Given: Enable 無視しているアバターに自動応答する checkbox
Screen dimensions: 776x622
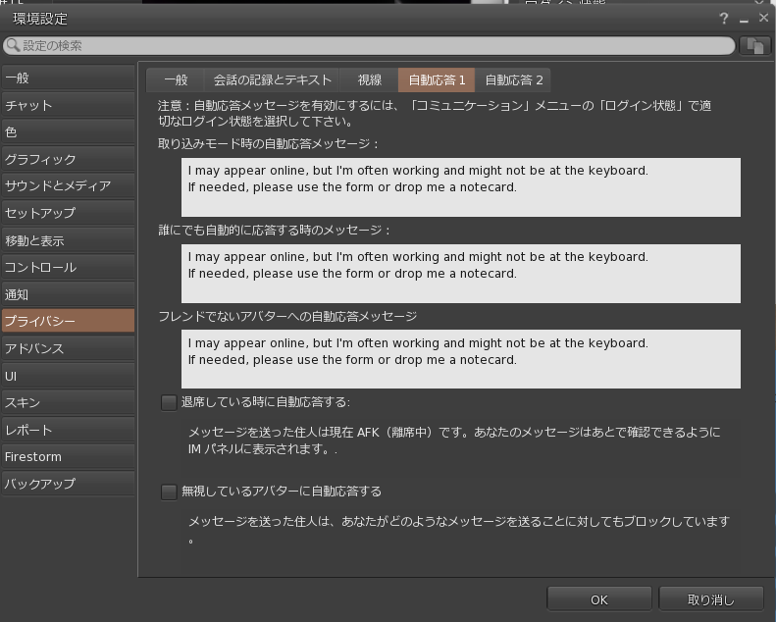Looking at the screenshot, I should [x=169, y=492].
